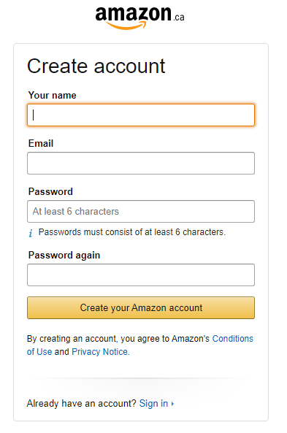Follow the Sign in link
287x433 pixels.
pyautogui.click(x=153, y=404)
